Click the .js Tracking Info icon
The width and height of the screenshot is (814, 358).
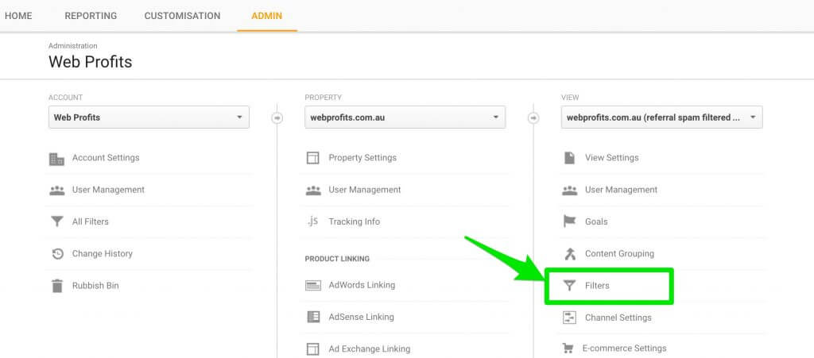[x=312, y=221]
